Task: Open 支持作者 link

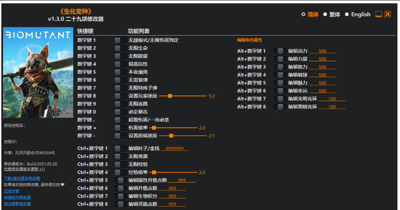Action: (x=12, y=191)
